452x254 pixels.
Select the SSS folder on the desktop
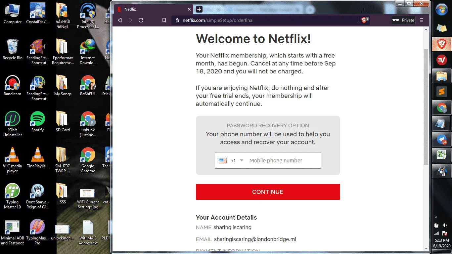click(63, 194)
